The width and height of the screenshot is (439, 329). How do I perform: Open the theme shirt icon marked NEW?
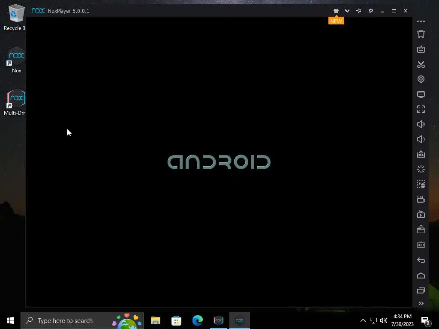coord(336,11)
